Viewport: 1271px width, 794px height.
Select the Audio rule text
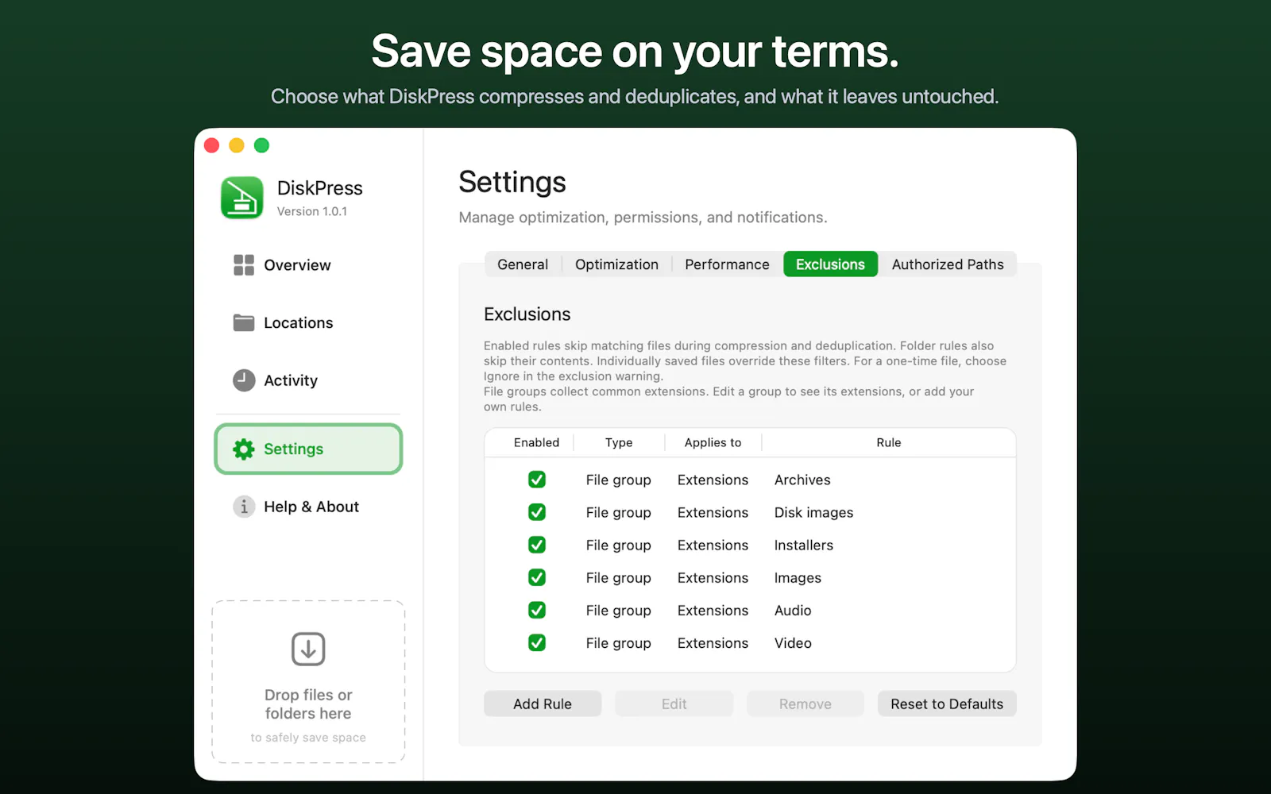(793, 610)
